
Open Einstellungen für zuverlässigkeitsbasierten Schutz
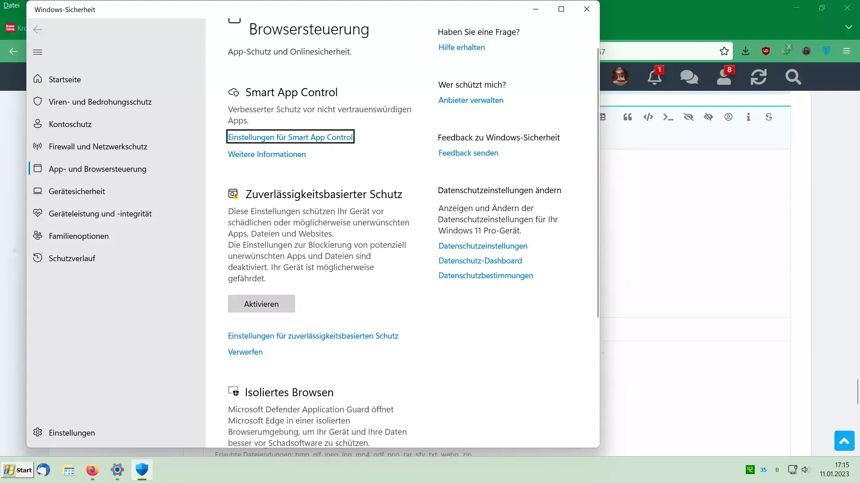pos(313,335)
